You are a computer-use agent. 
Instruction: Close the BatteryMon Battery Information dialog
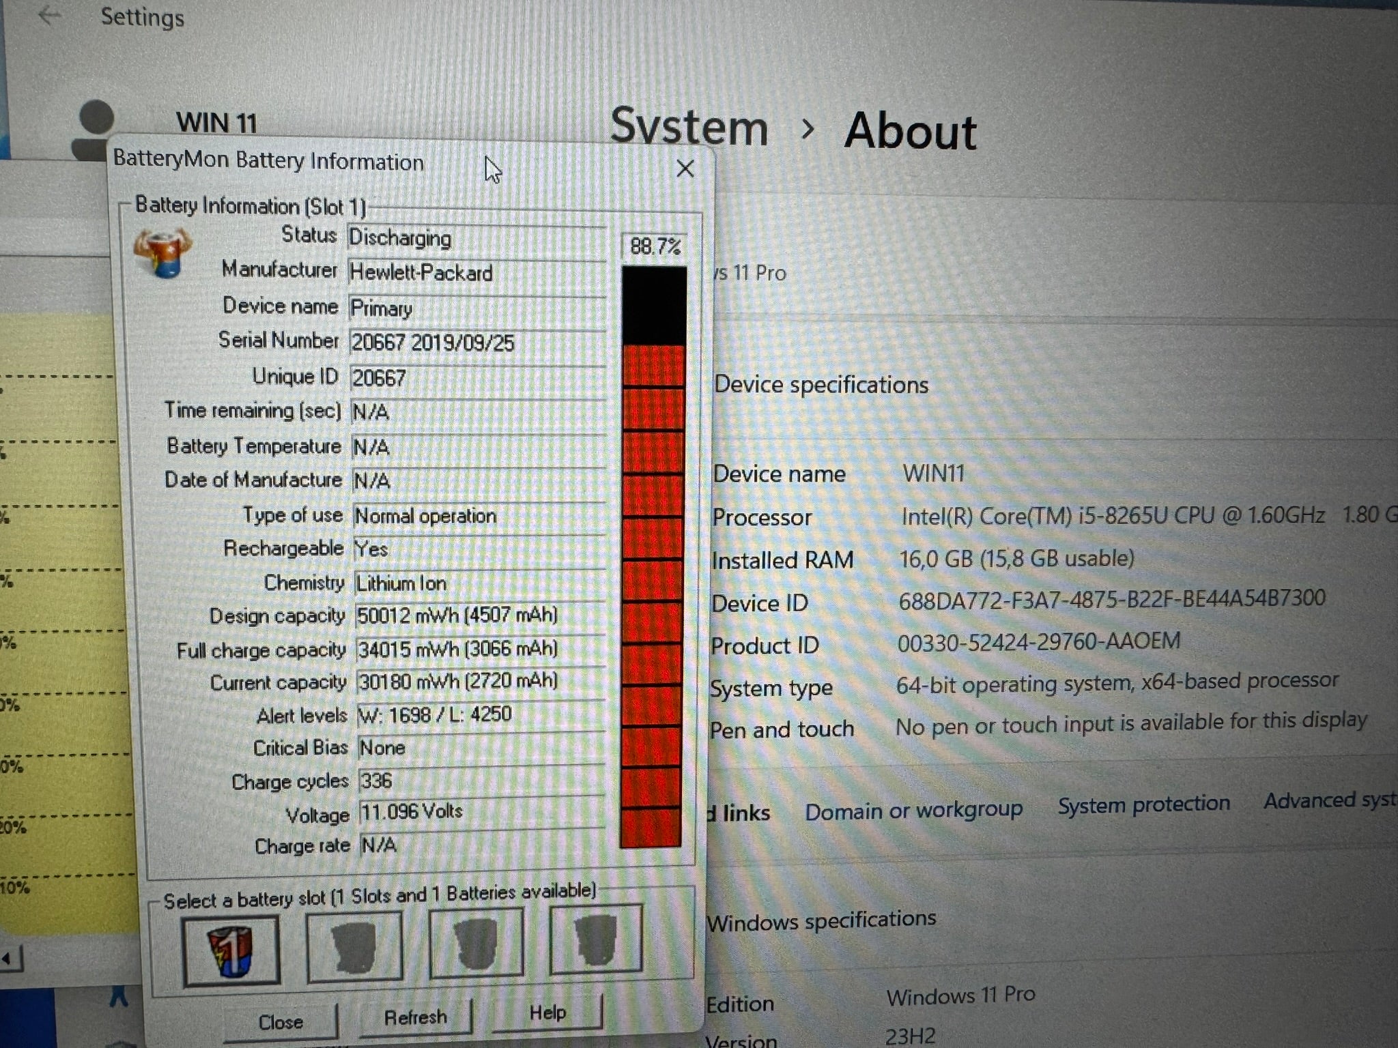pyautogui.click(x=685, y=169)
